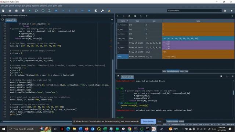Step into function debug icon
The image size is (235, 132).
69,11
